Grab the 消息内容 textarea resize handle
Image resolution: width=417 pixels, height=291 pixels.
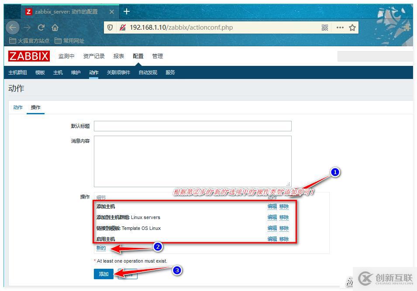(289, 184)
